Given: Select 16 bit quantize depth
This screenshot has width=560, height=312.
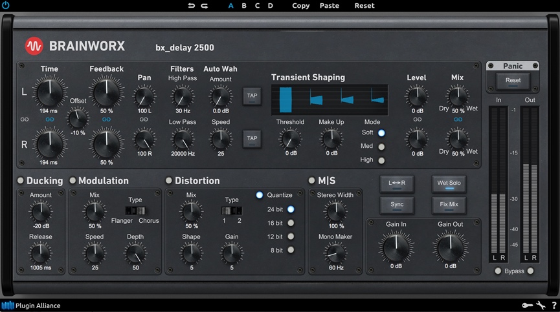Looking at the screenshot, I should pos(291,223).
